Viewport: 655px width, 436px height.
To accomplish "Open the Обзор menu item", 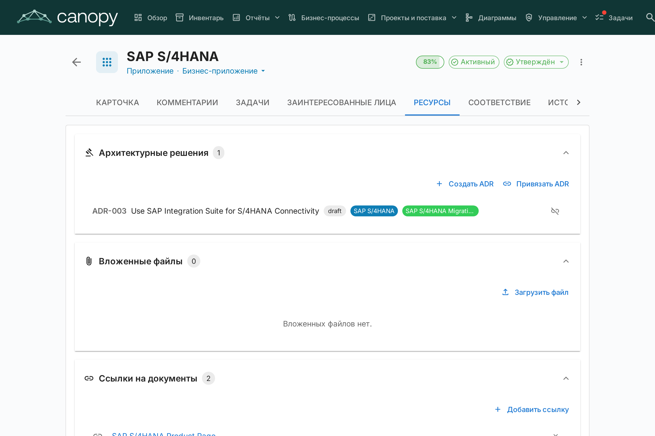I will pyautogui.click(x=151, y=17).
